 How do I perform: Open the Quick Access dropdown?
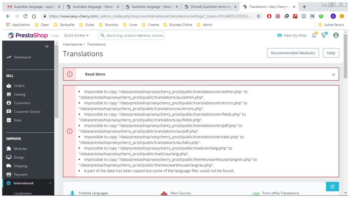(x=76, y=35)
